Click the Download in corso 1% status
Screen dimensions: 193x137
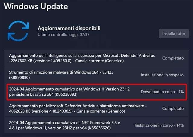coord(162,91)
